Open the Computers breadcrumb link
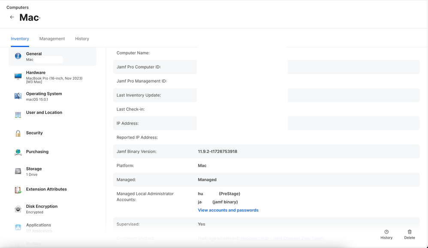 click(x=18, y=7)
